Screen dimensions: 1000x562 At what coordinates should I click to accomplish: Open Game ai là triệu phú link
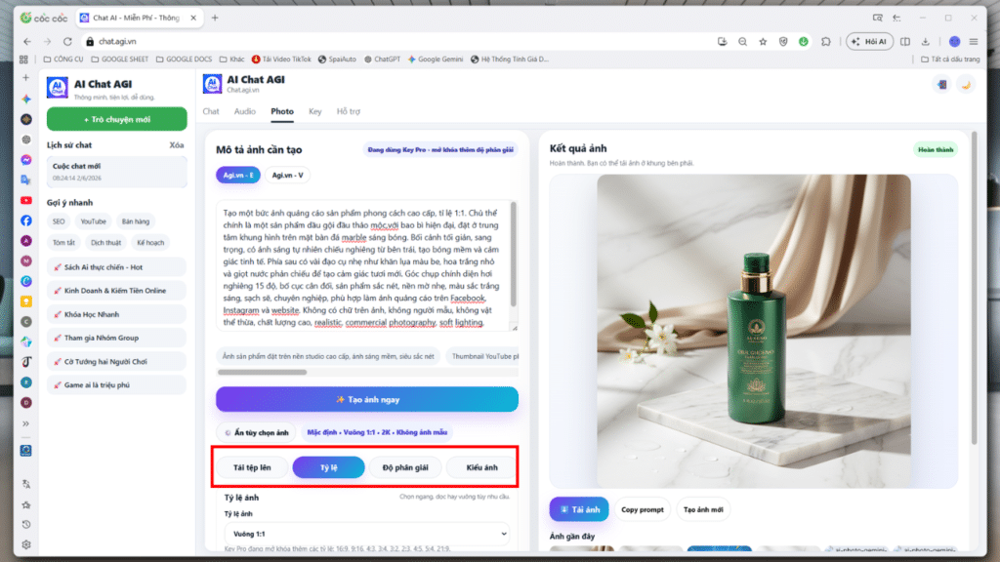tap(117, 384)
